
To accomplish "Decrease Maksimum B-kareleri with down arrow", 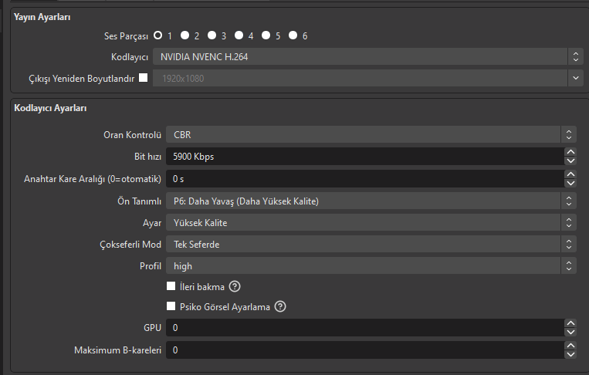I will [570, 355].
